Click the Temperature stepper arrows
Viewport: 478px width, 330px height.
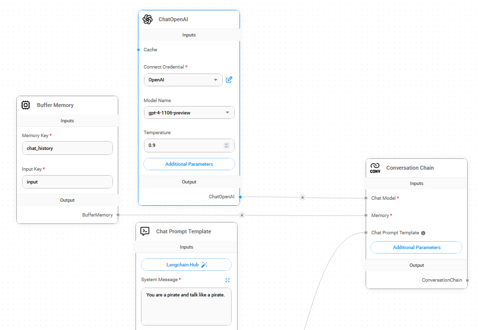(x=226, y=146)
